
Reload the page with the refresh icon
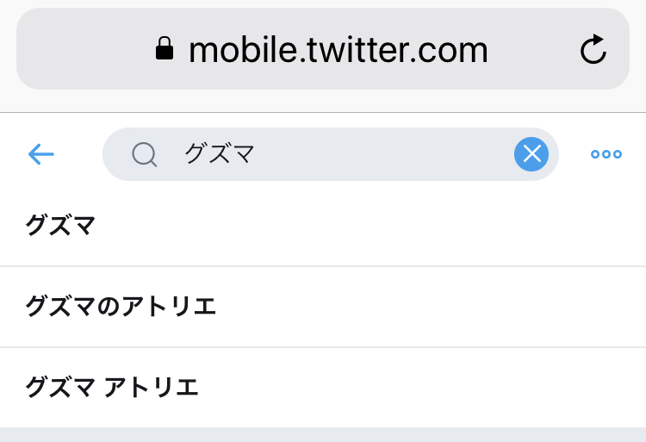click(x=593, y=50)
